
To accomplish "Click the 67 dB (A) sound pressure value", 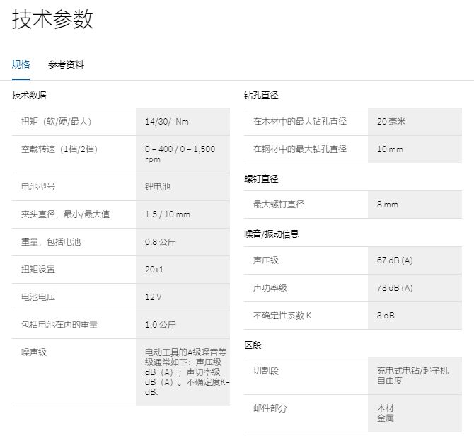I will 395,260.
